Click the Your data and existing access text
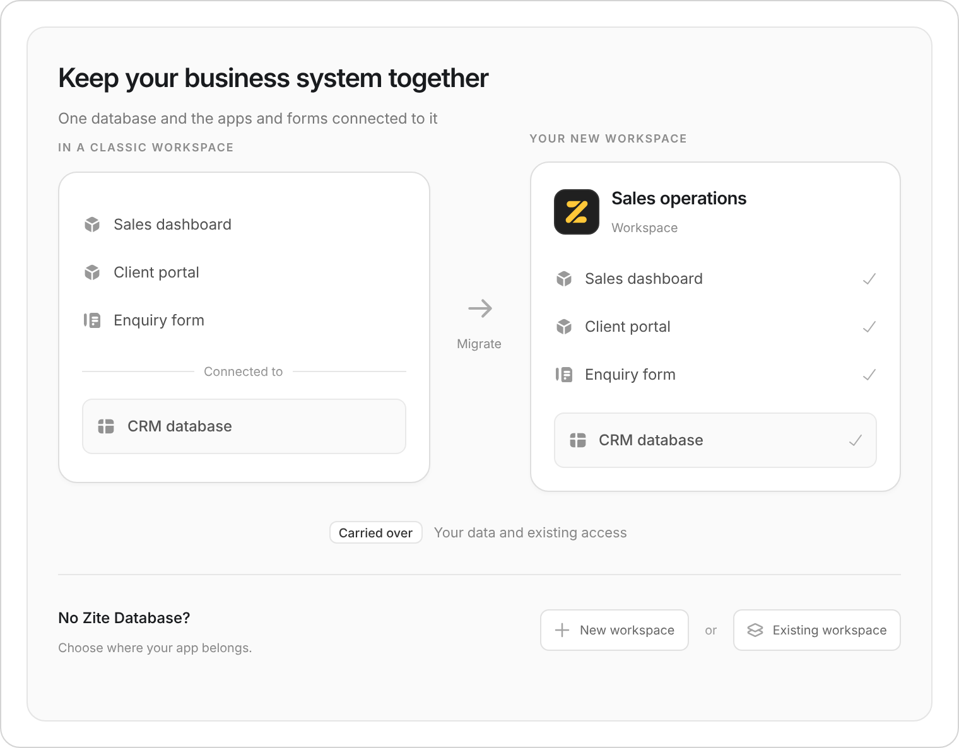The image size is (959, 748). (531, 533)
